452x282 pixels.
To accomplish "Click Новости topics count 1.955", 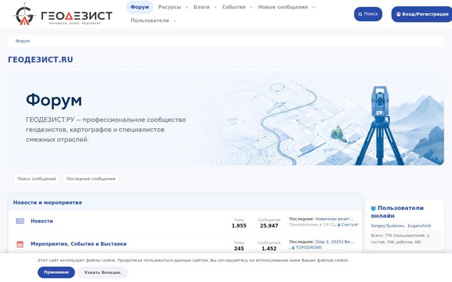I will (x=239, y=226).
